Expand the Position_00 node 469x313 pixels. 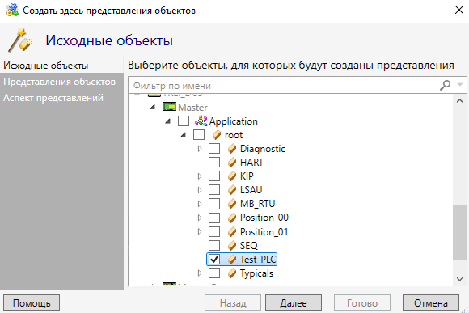pyautogui.click(x=200, y=218)
